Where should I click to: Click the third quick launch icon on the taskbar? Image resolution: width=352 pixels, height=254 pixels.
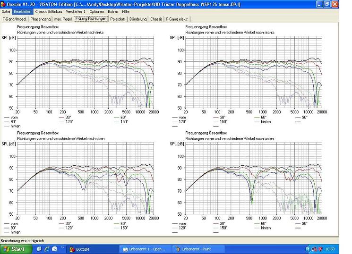[55, 248]
